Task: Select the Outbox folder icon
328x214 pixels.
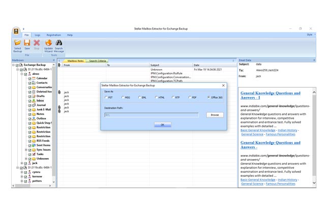Action: [x=34, y=118]
